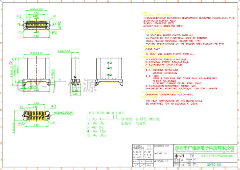Viewport: 240px width, 170px height.
Task: Click the P/N: TC50-101-0 X 0 0 text
Action: (107, 113)
